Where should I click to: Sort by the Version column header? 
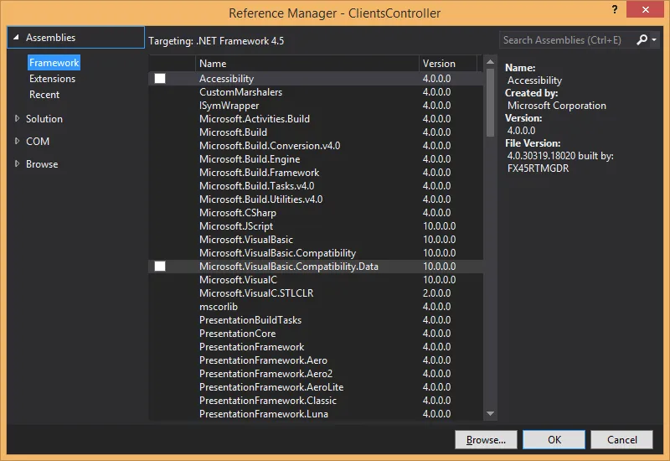point(448,64)
